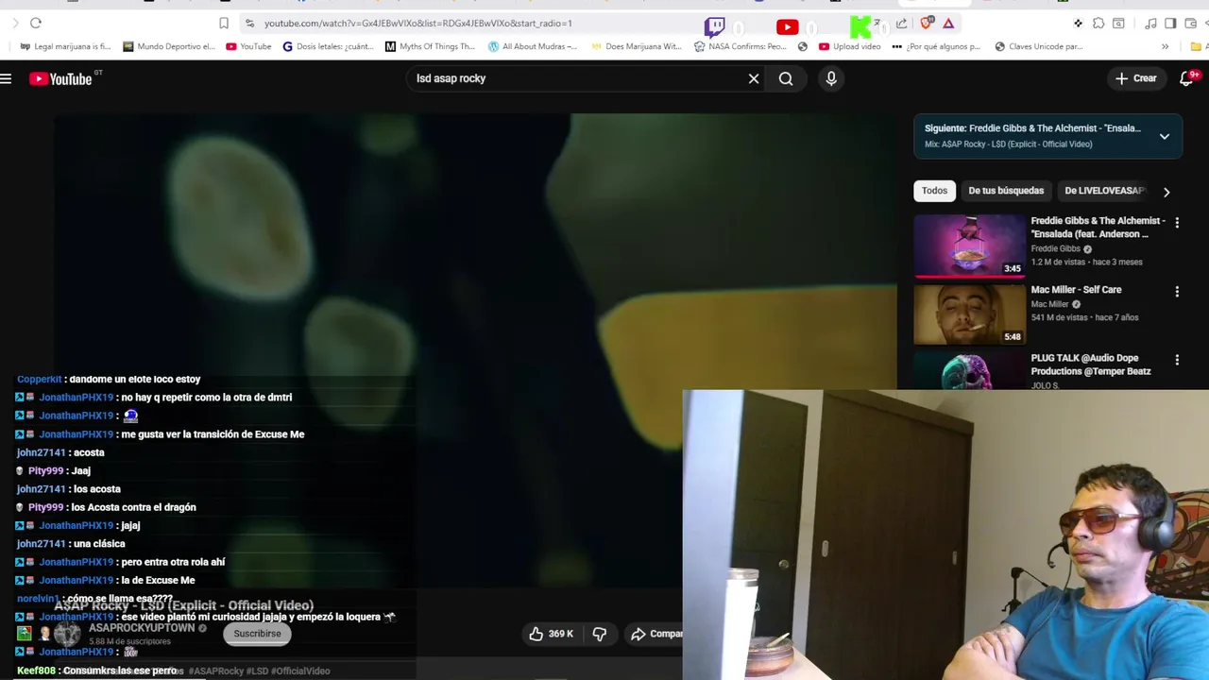Viewport: 1209px width, 680px height.
Task: Open YouTube bookmark in bookmarks bar
Action: pos(248,46)
